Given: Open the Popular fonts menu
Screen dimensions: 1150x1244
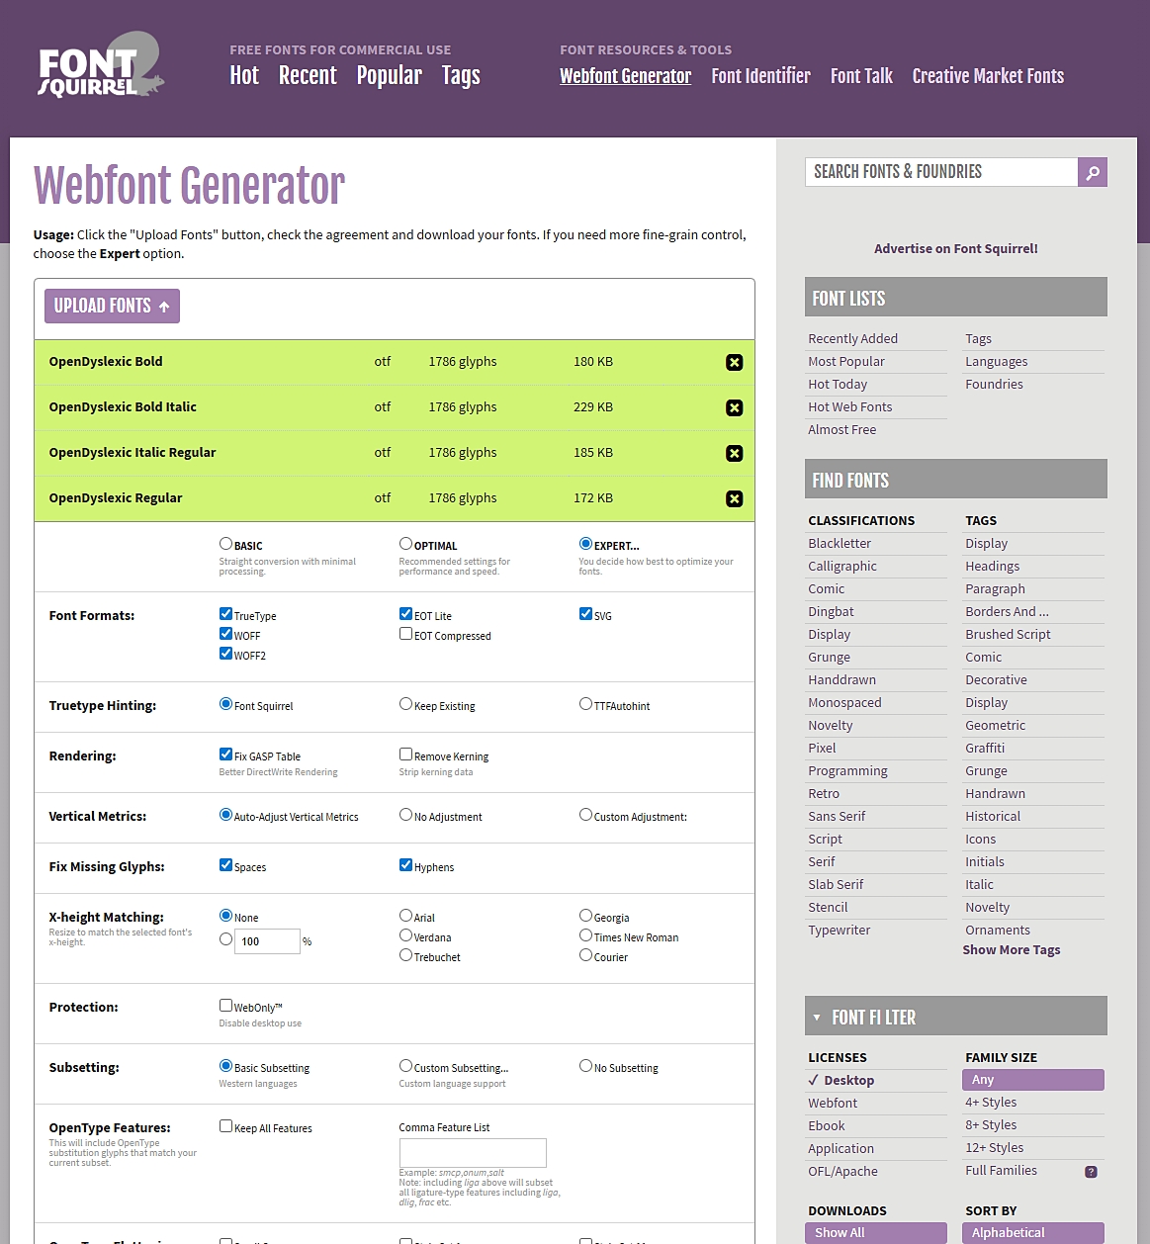Looking at the screenshot, I should click(389, 75).
